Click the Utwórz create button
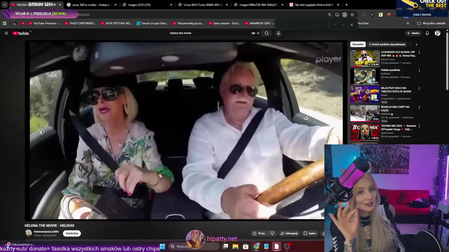This screenshot has width=449, height=252. (x=413, y=33)
